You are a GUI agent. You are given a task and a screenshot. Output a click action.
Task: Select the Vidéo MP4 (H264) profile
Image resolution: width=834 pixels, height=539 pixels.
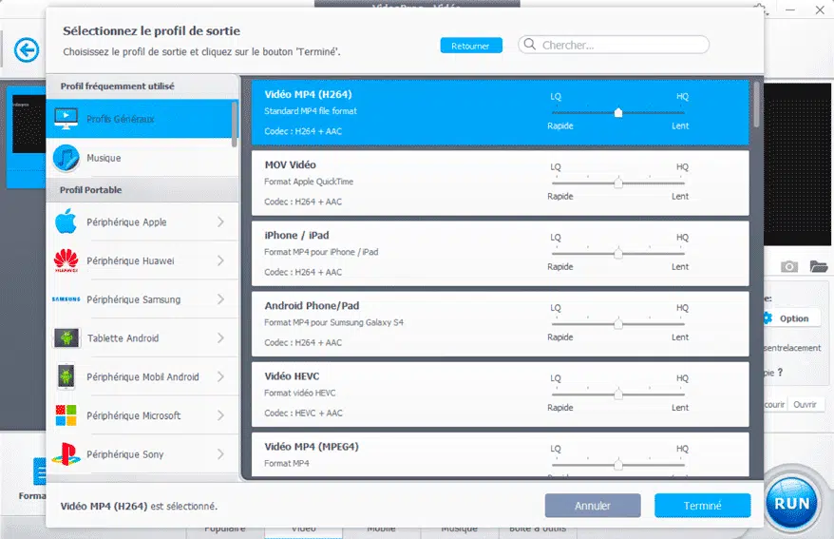[x=500, y=112]
